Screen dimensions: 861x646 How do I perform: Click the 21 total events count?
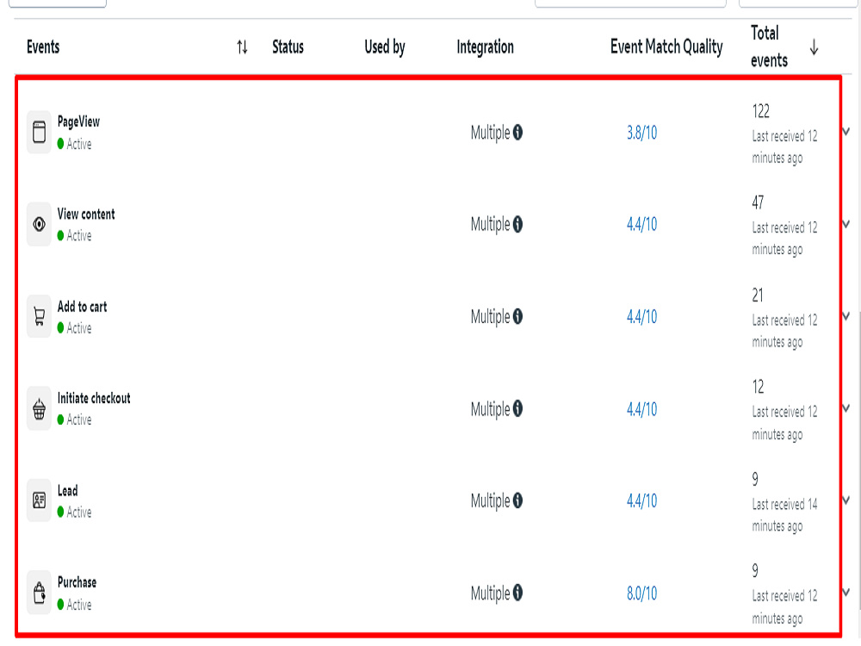(x=758, y=295)
